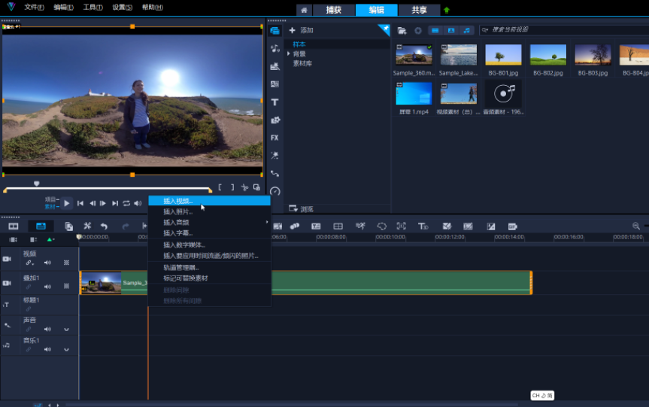Expand the 声音 track chevron
Viewport: 649px width, 407px height.
tap(66, 330)
